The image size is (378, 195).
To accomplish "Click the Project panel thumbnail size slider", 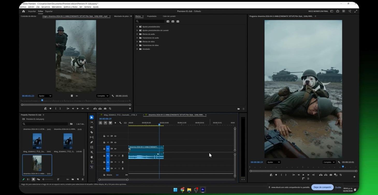I will click(48, 179).
